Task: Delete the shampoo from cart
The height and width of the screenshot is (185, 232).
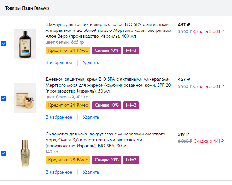Action: pyautogui.click(x=91, y=62)
